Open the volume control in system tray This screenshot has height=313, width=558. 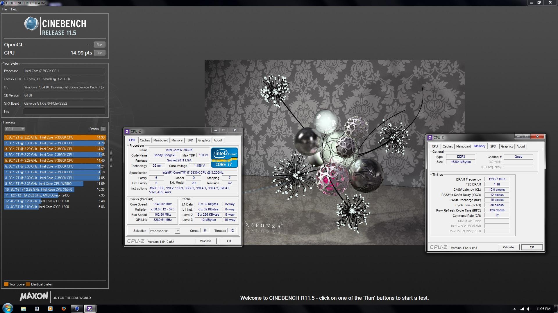point(529,309)
